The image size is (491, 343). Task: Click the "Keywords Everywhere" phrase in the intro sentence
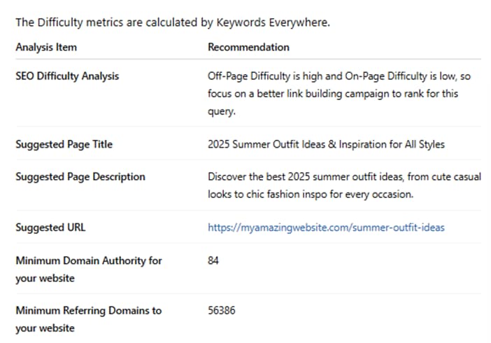pos(273,22)
